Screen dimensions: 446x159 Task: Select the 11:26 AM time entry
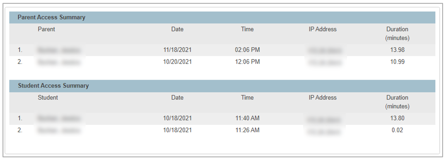point(247,130)
